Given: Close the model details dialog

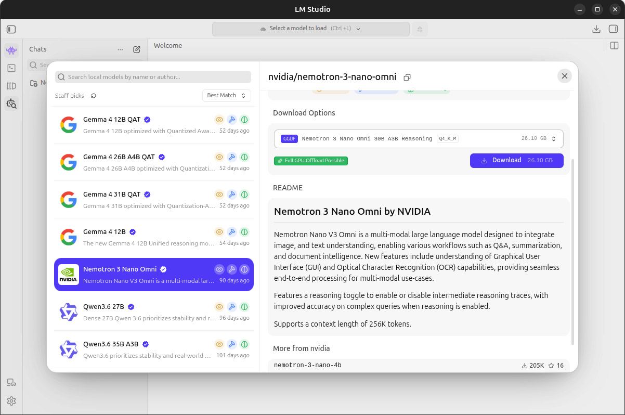Looking at the screenshot, I should tap(565, 76).
